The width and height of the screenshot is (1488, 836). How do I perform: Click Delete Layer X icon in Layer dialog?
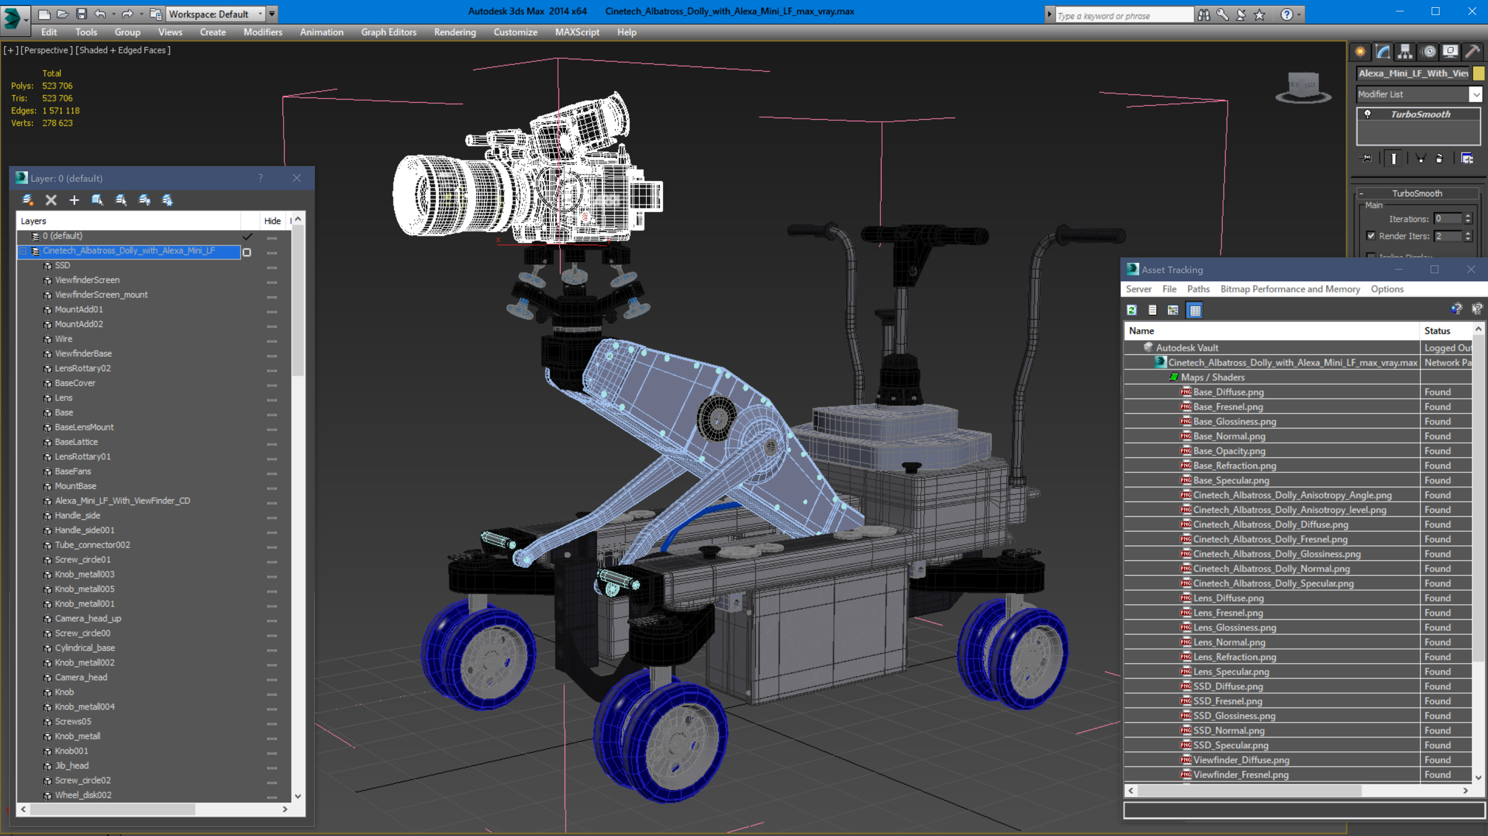tap(51, 200)
